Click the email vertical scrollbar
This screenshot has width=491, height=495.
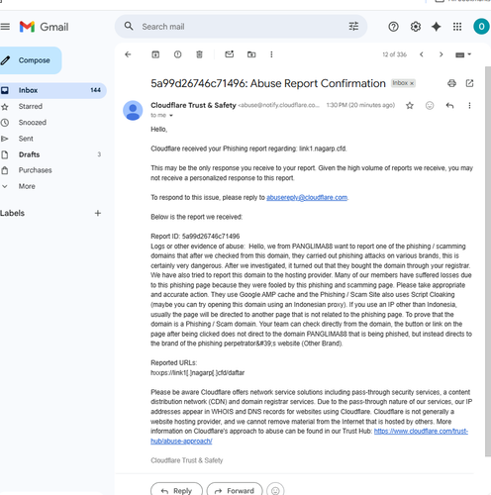coord(488,260)
